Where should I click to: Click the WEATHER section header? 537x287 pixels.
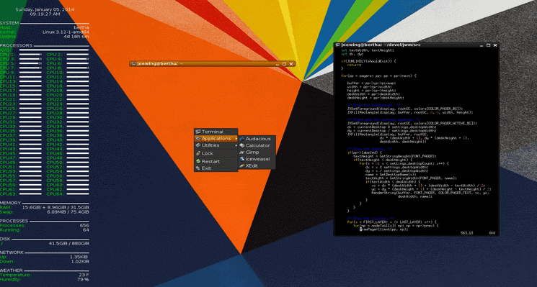coord(12,270)
